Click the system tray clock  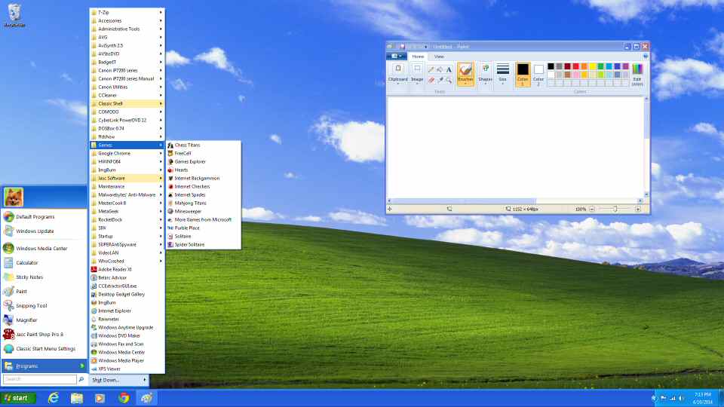702,398
